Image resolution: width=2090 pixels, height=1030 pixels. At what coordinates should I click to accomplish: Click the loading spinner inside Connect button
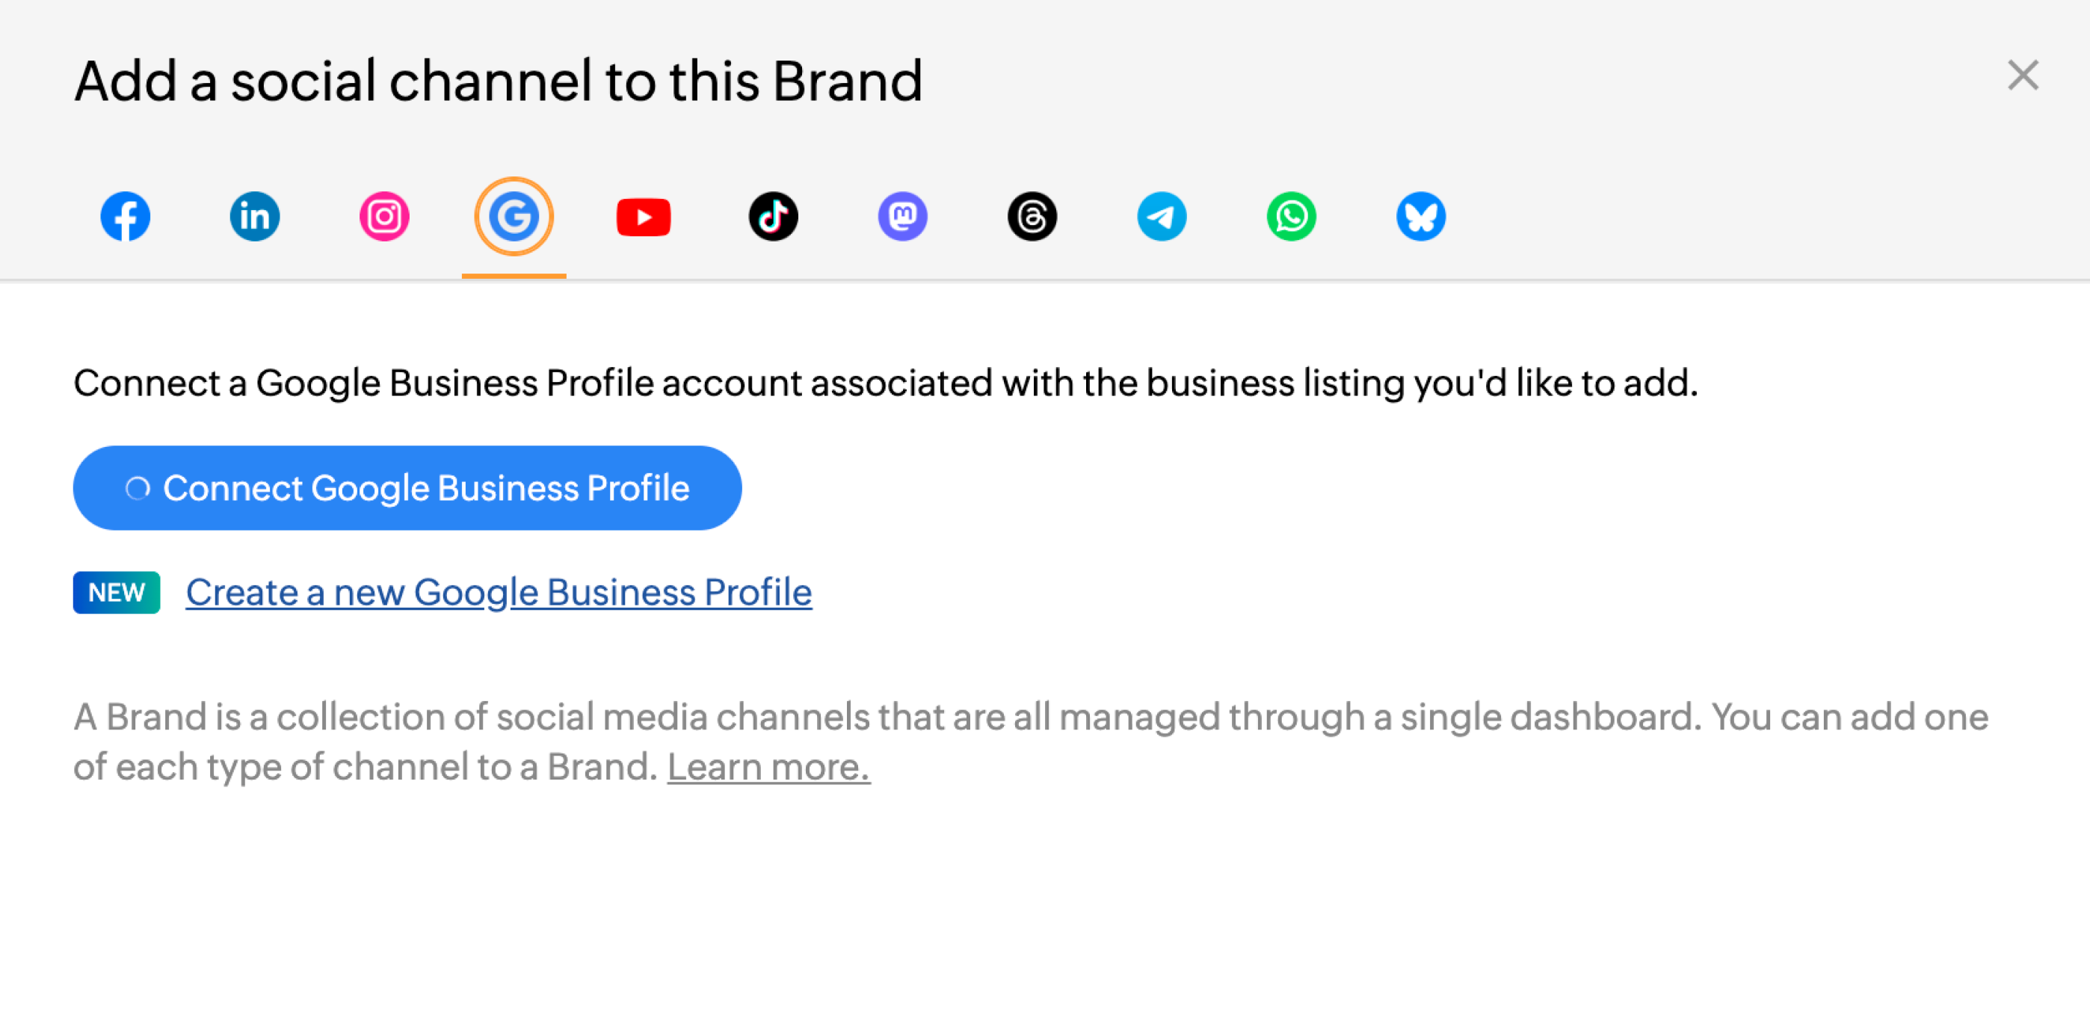click(x=138, y=488)
